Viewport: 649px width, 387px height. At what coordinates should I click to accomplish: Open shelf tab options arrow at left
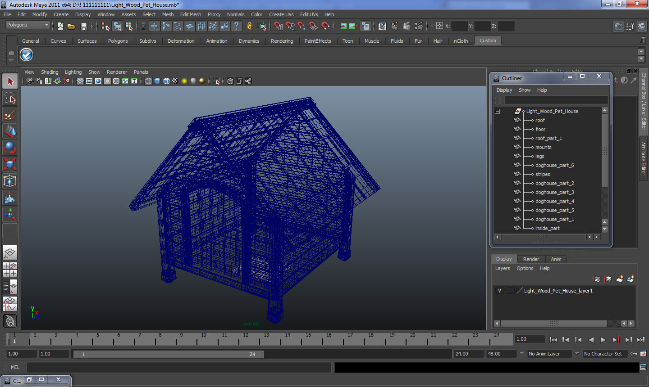coord(11,60)
